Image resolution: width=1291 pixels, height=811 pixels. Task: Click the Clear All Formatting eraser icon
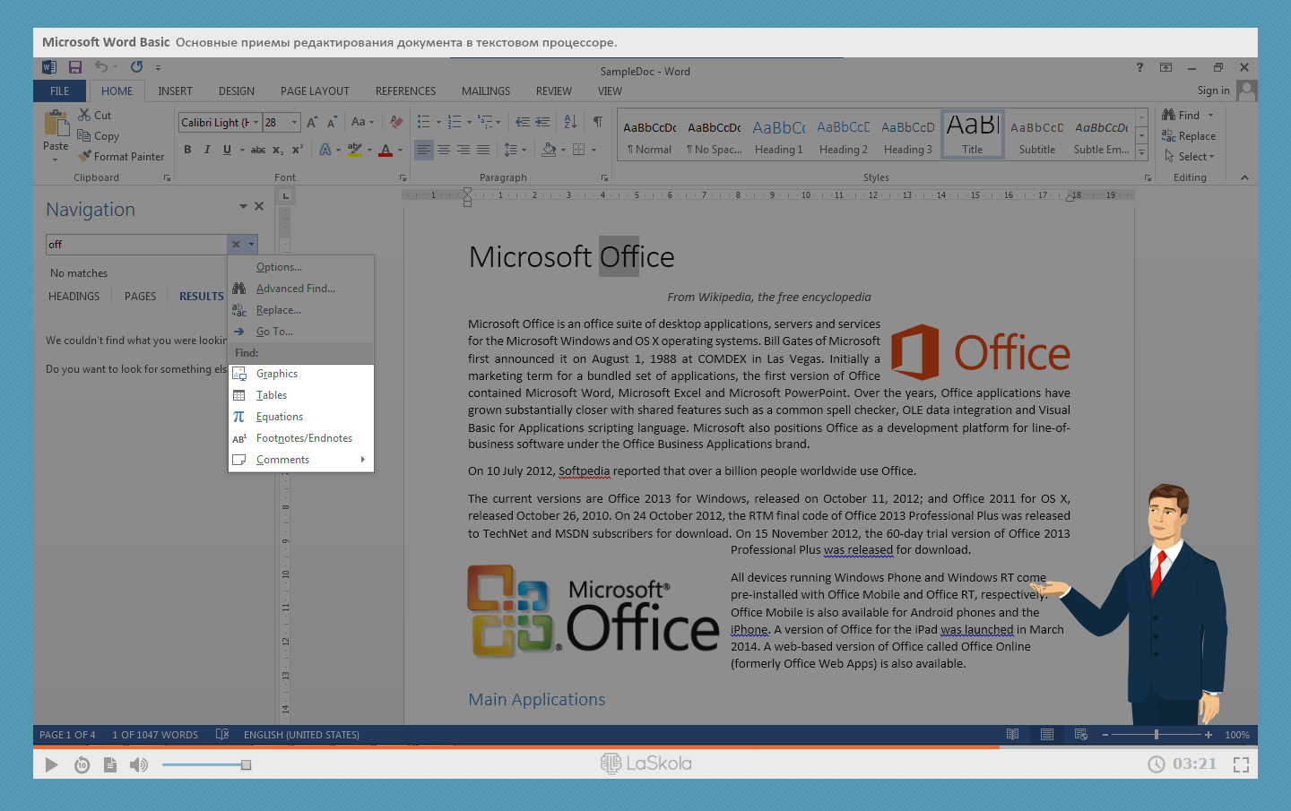pos(396,122)
